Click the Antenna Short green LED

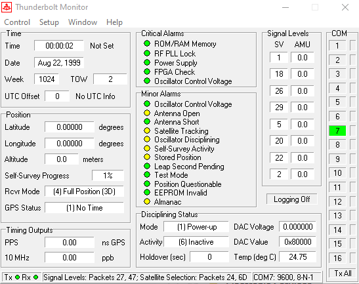tap(147, 121)
